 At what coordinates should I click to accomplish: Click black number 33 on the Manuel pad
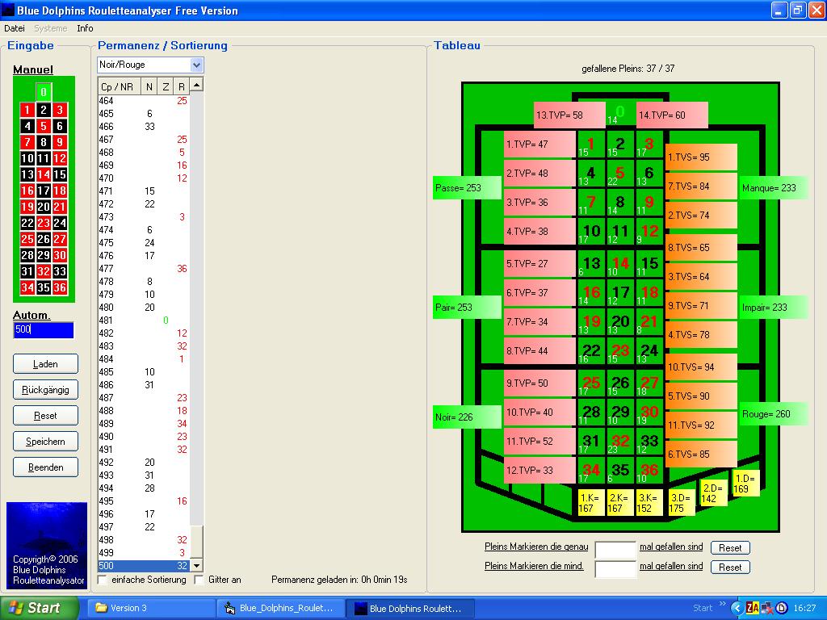[x=60, y=271]
